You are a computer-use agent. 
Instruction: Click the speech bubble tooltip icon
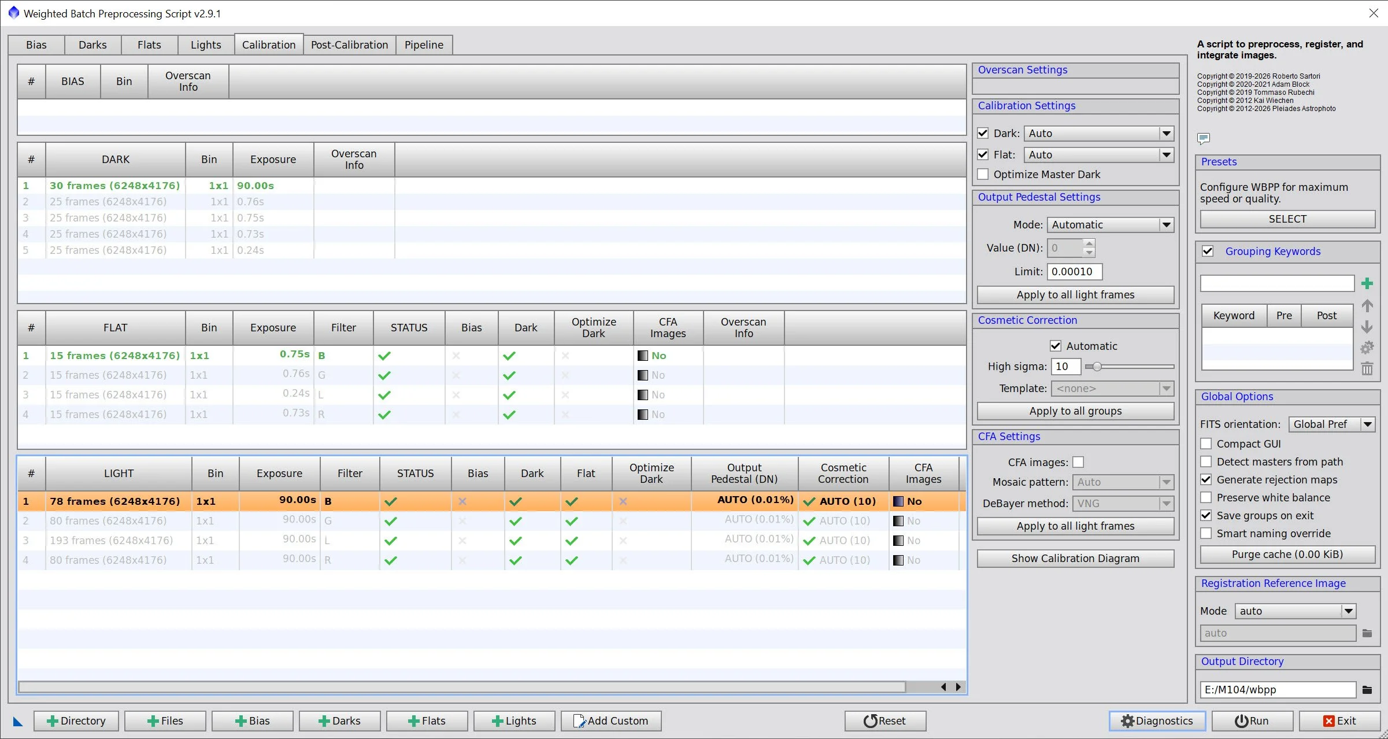click(1204, 138)
